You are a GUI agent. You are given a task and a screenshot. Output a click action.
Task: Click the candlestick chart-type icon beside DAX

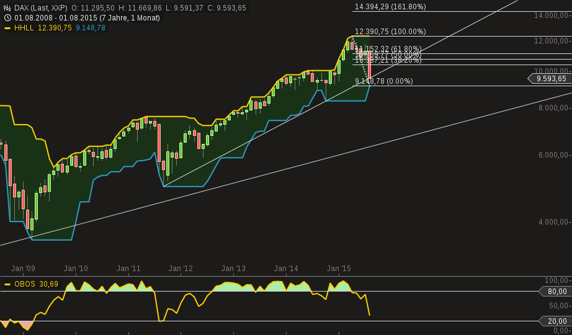pyautogui.click(x=7, y=7)
